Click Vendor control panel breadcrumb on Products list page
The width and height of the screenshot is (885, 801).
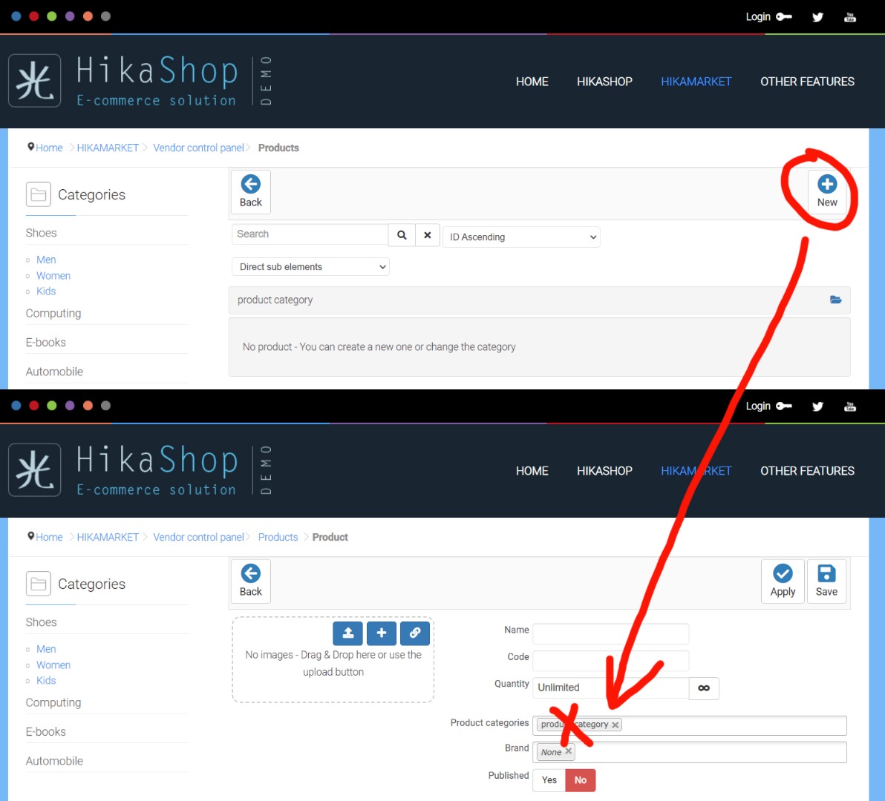coord(199,148)
